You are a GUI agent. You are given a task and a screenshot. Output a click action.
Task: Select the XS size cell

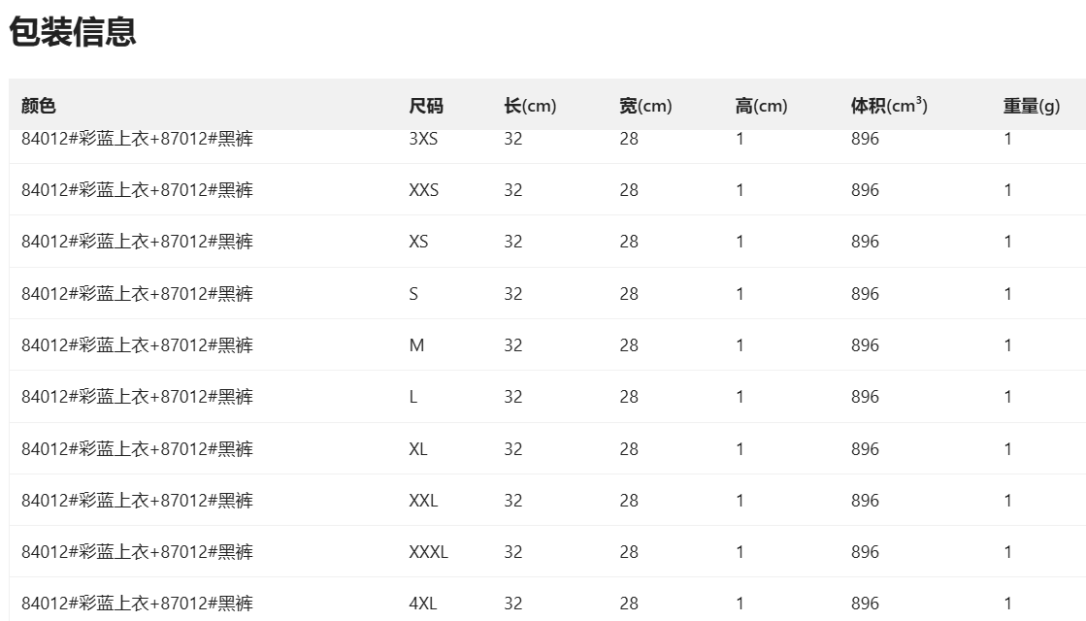[419, 242]
